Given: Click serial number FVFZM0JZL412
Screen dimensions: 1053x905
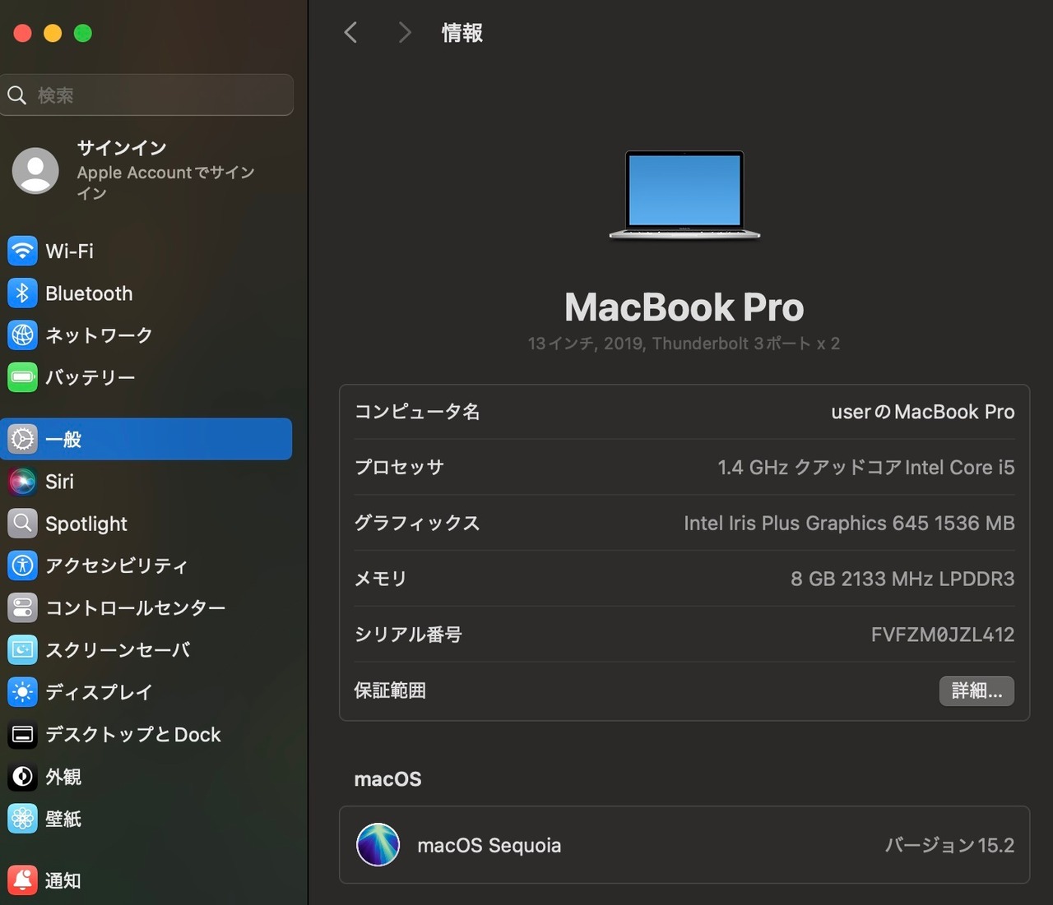Looking at the screenshot, I should [x=943, y=635].
